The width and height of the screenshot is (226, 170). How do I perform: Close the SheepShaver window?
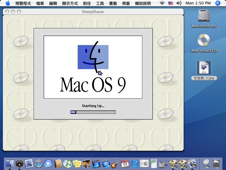[7, 12]
